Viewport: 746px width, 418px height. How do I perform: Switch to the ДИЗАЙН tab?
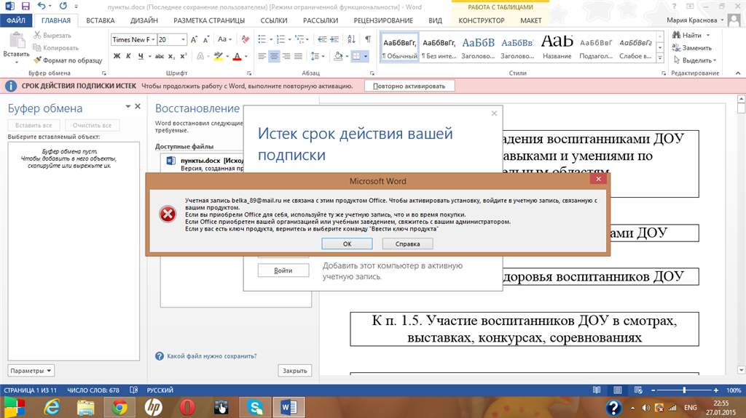[144, 20]
